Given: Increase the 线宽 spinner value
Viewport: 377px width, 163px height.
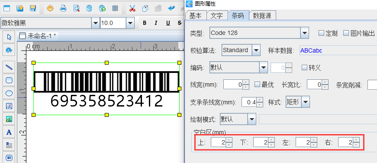Looking at the screenshot, I should [246, 82].
